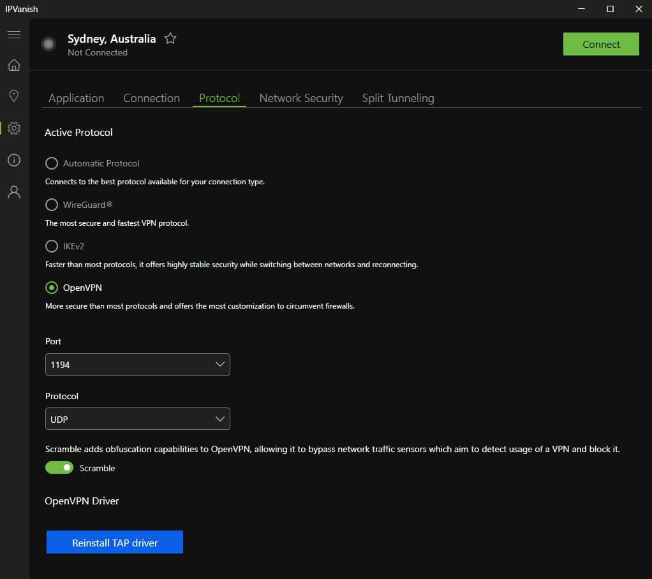
Task: Open the Account user icon
Action: pos(14,192)
